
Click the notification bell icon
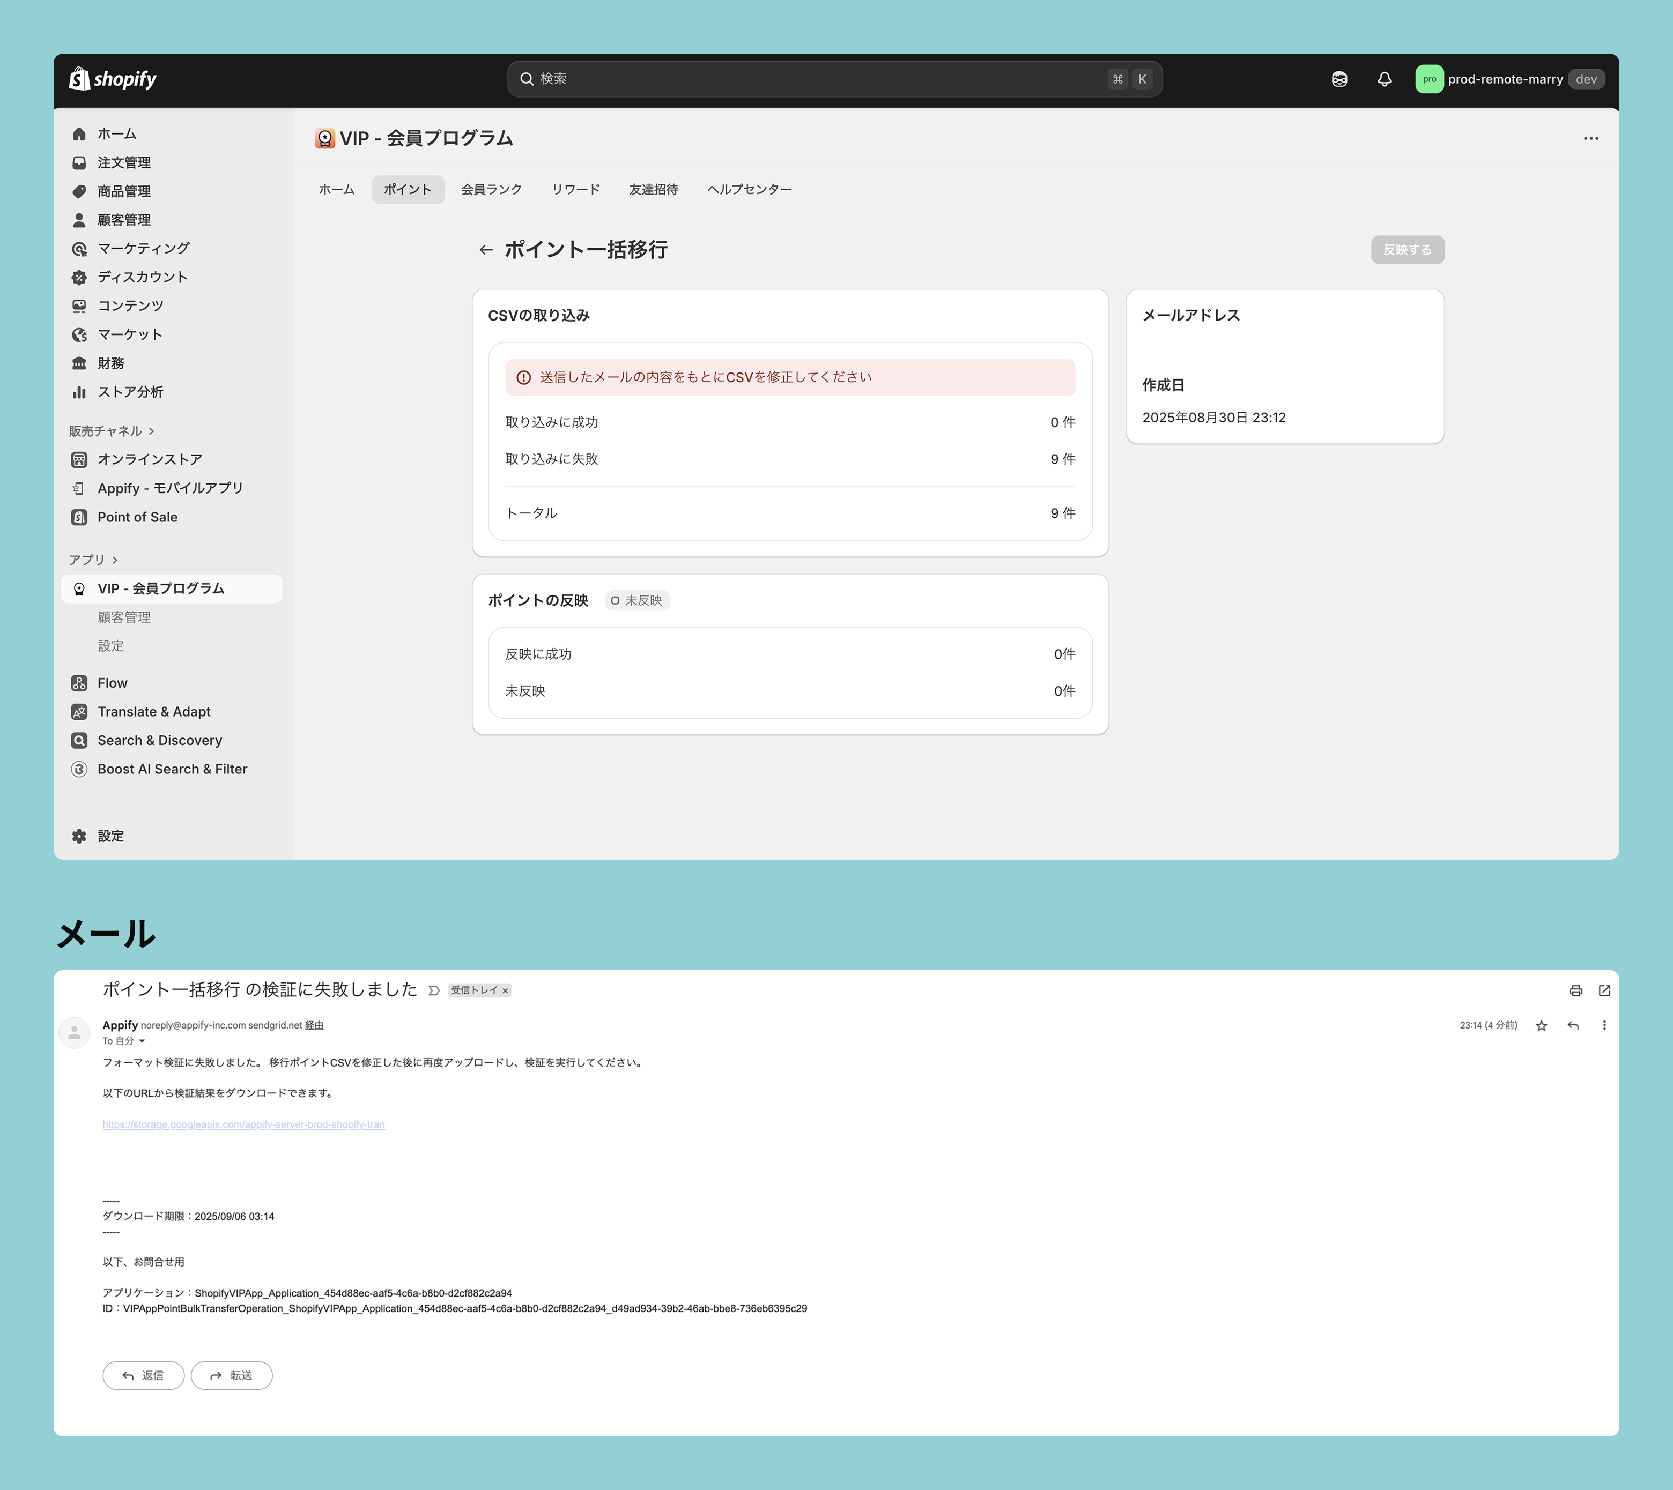[x=1384, y=79]
